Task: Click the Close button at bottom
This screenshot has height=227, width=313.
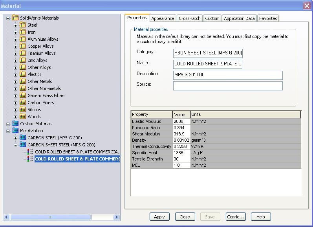Action: 185,217
